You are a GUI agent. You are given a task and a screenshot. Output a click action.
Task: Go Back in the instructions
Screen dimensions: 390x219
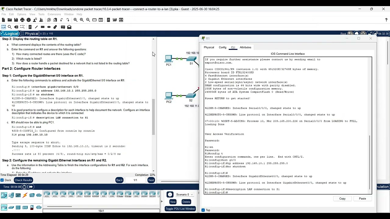point(119,180)
